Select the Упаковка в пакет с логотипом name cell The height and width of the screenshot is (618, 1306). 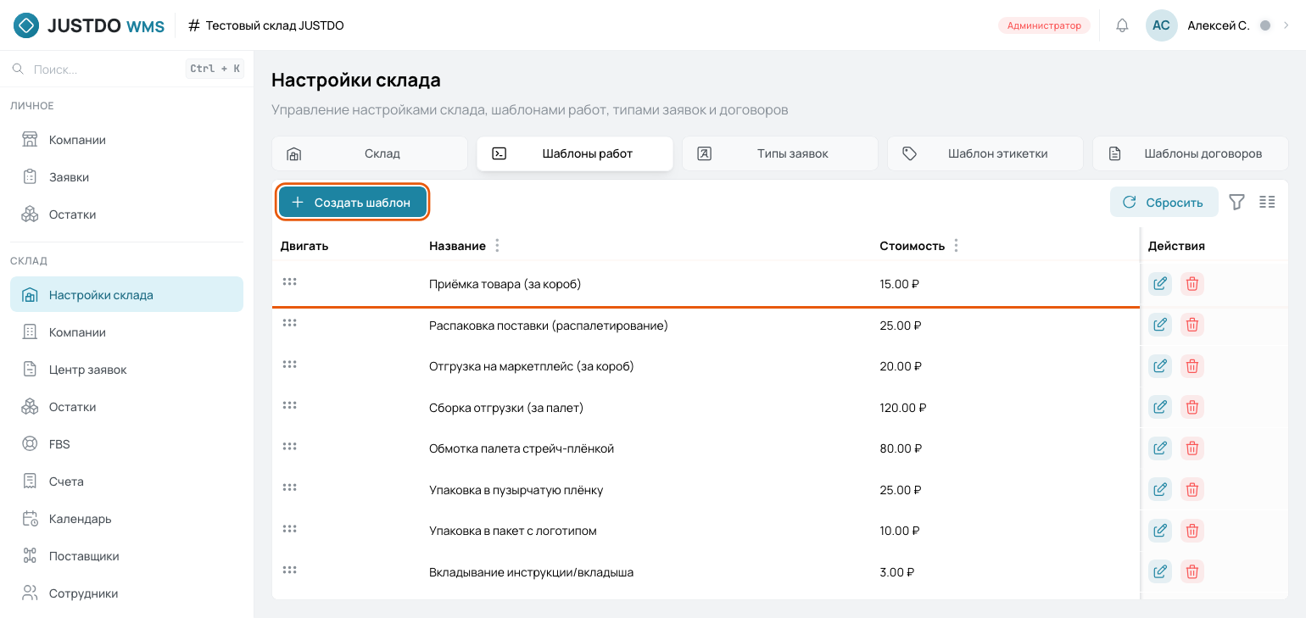tap(513, 531)
